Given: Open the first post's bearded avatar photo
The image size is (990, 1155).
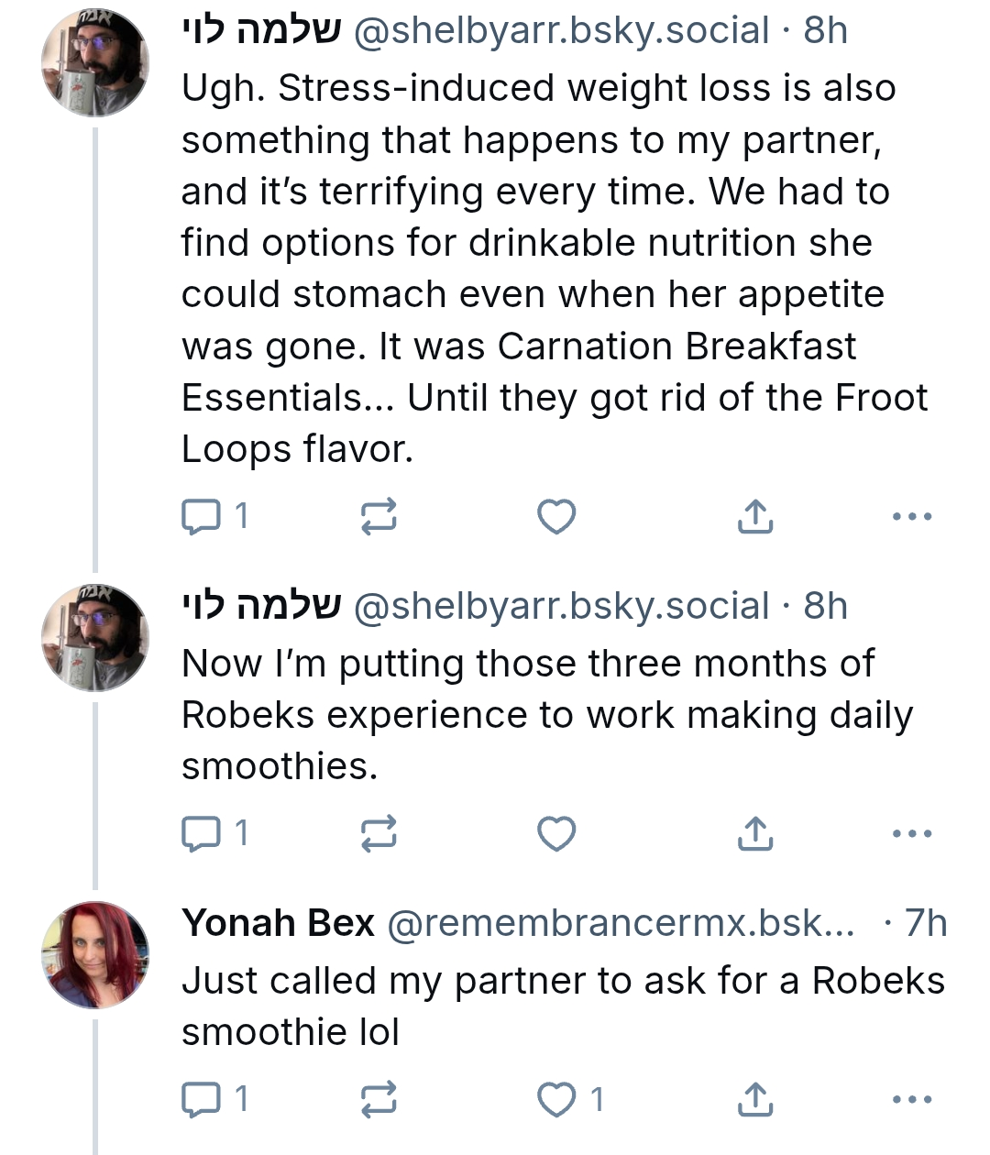Looking at the screenshot, I should (95, 62).
